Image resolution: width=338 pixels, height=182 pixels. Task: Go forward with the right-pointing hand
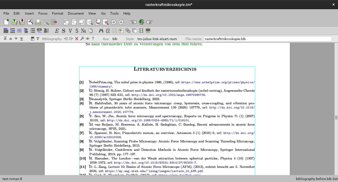[x=150, y=22]
